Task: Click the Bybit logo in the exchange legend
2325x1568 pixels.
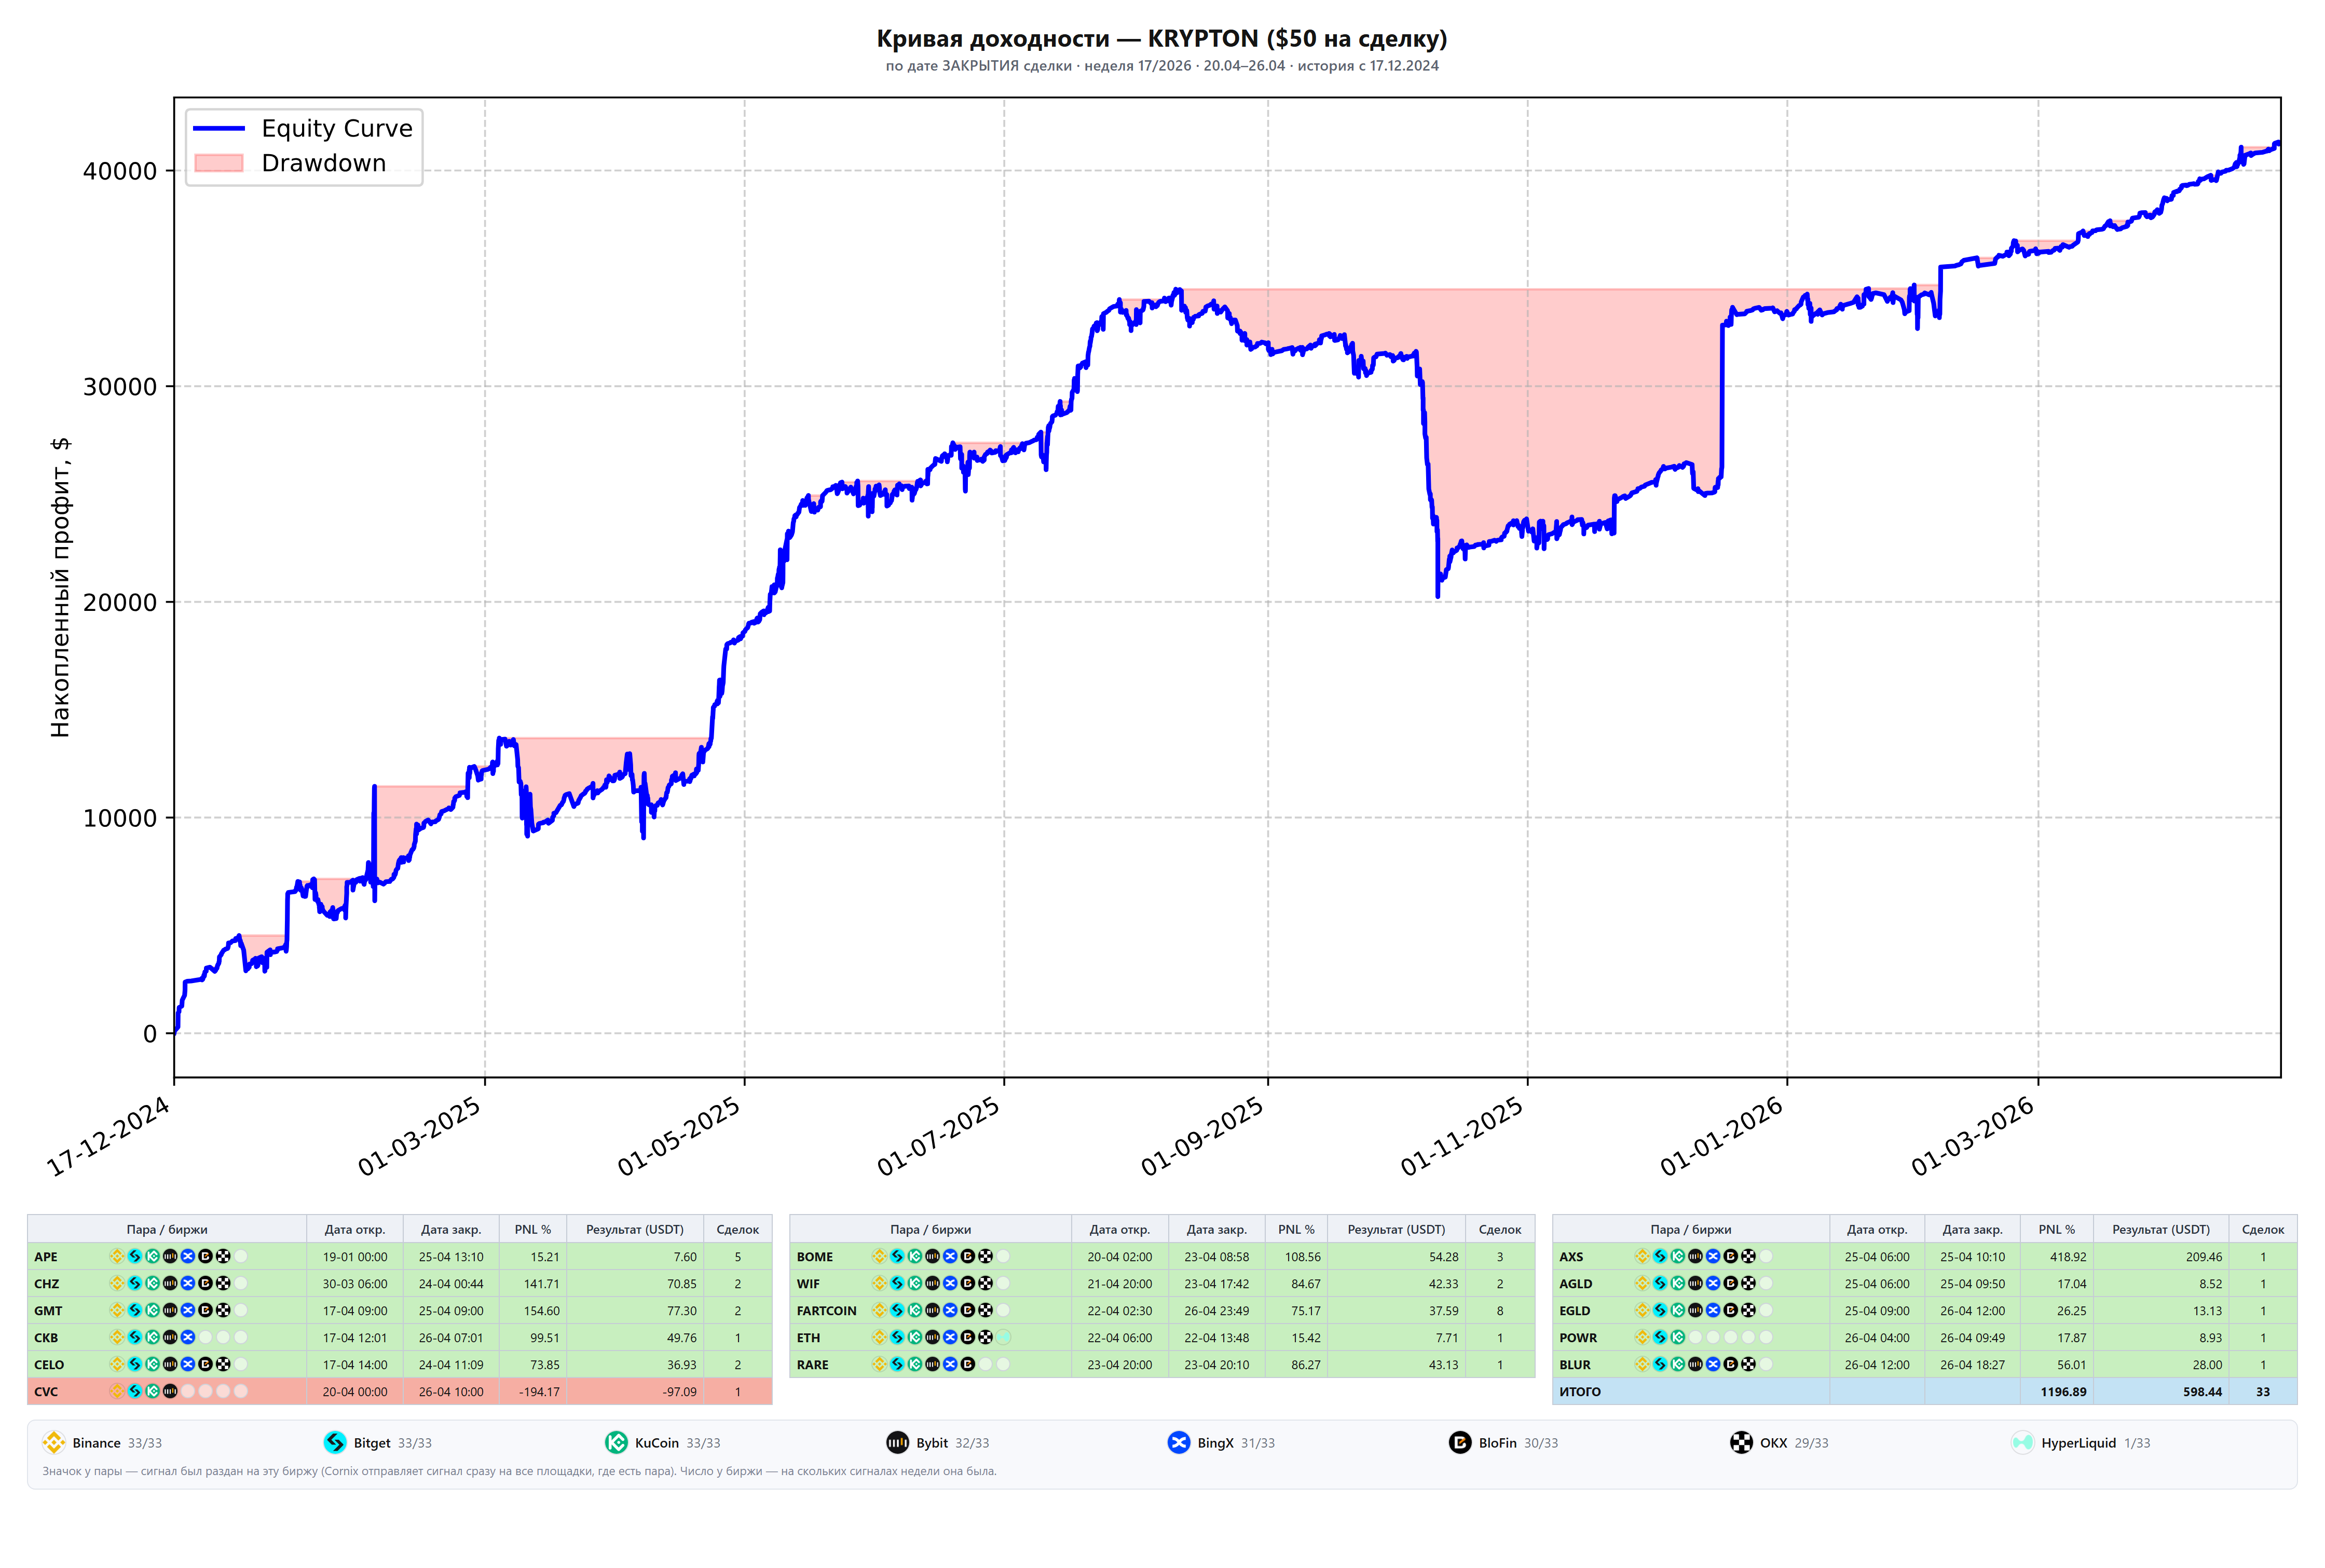Action: point(898,1442)
